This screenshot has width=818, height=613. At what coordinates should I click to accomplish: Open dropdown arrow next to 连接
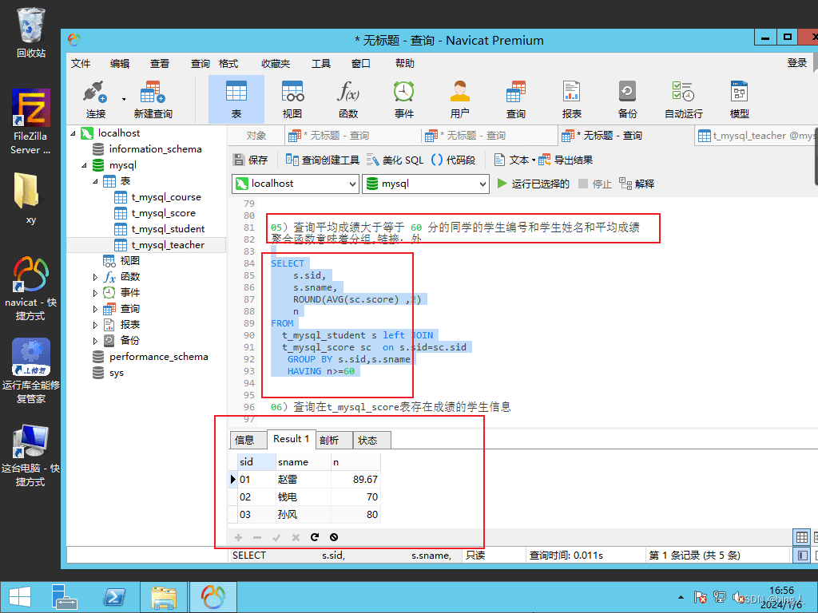point(124,99)
